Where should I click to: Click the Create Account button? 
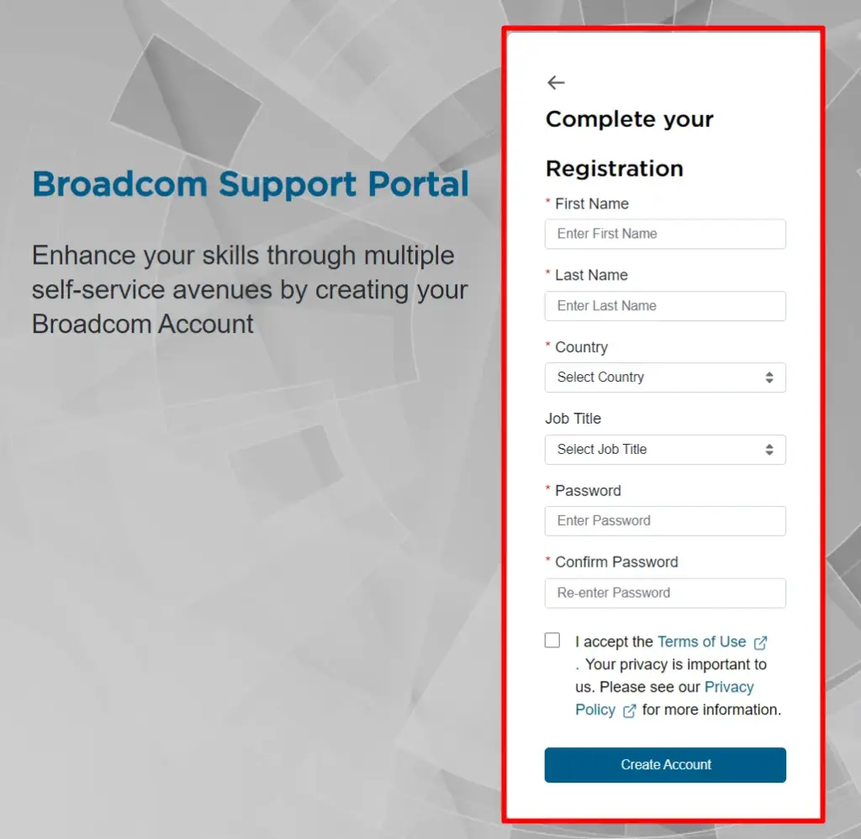click(x=665, y=765)
